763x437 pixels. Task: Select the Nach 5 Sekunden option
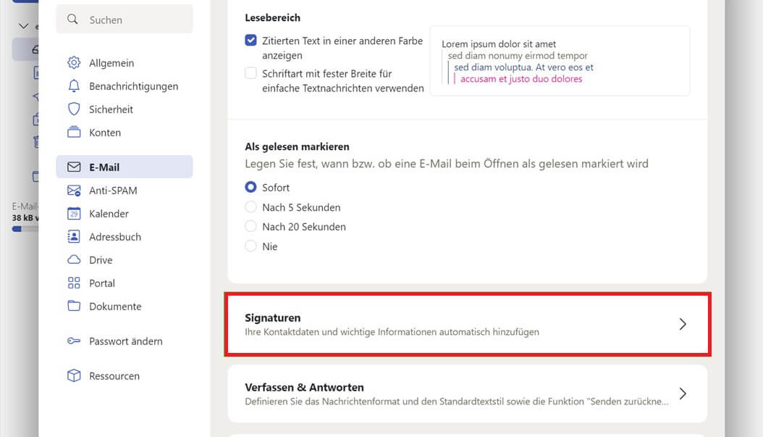pos(250,207)
